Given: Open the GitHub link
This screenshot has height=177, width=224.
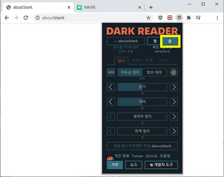Looking at the screenshot, I should 152,156.
